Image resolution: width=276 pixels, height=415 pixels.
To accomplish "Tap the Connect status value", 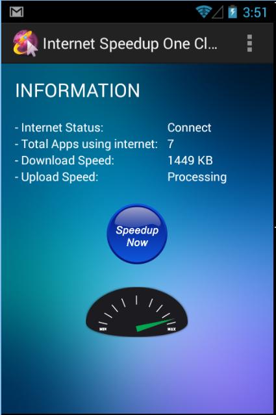I will (x=189, y=127).
